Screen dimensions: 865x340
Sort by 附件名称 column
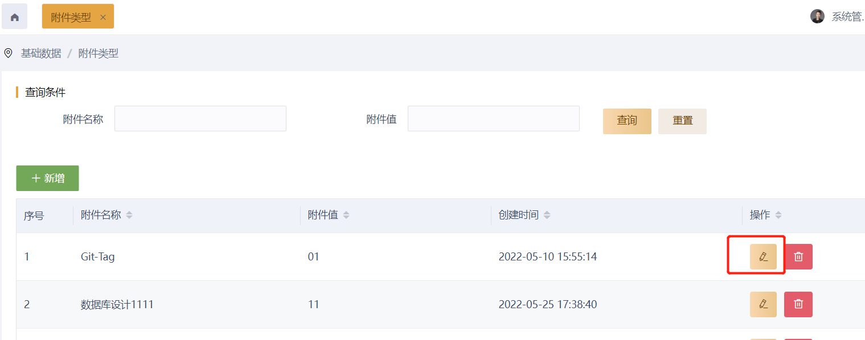[x=129, y=215]
